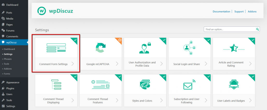Open the Forums menu item text
This screenshot has width=267, height=110.
pos(10,31)
